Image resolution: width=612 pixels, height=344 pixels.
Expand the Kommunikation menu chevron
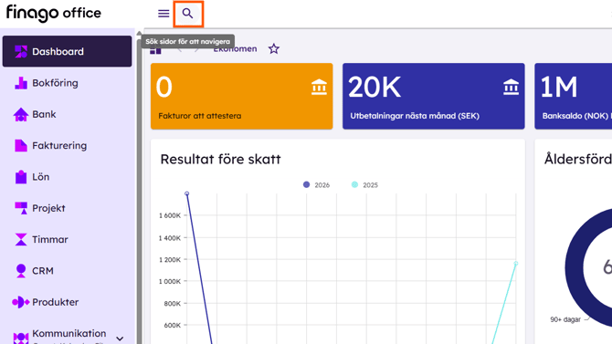(x=121, y=339)
